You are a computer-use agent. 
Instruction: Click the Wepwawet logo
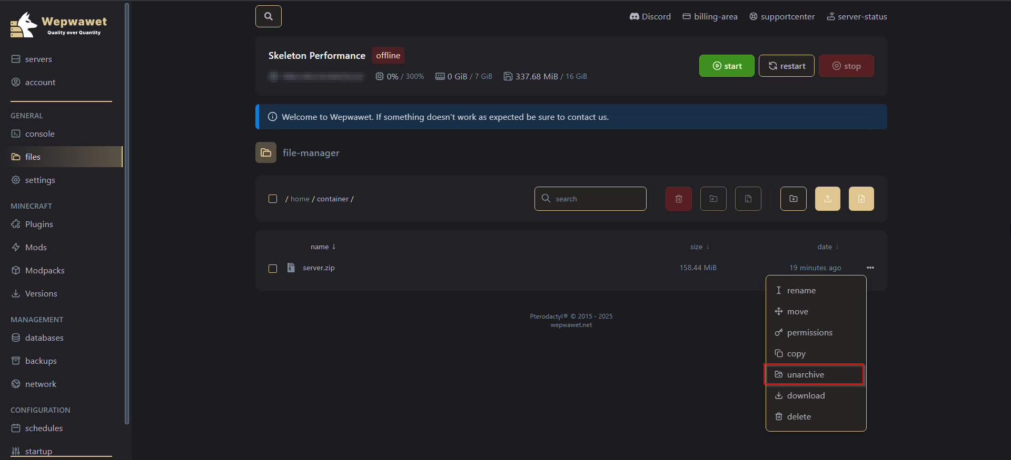point(58,25)
